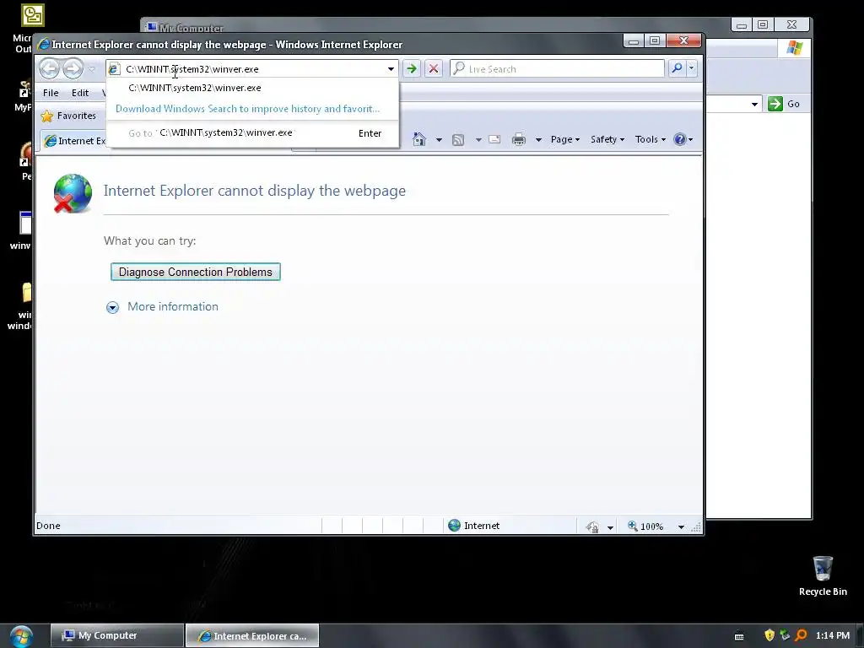Click the address bar text field
Viewport: 864px width, 648px height.
pos(252,69)
